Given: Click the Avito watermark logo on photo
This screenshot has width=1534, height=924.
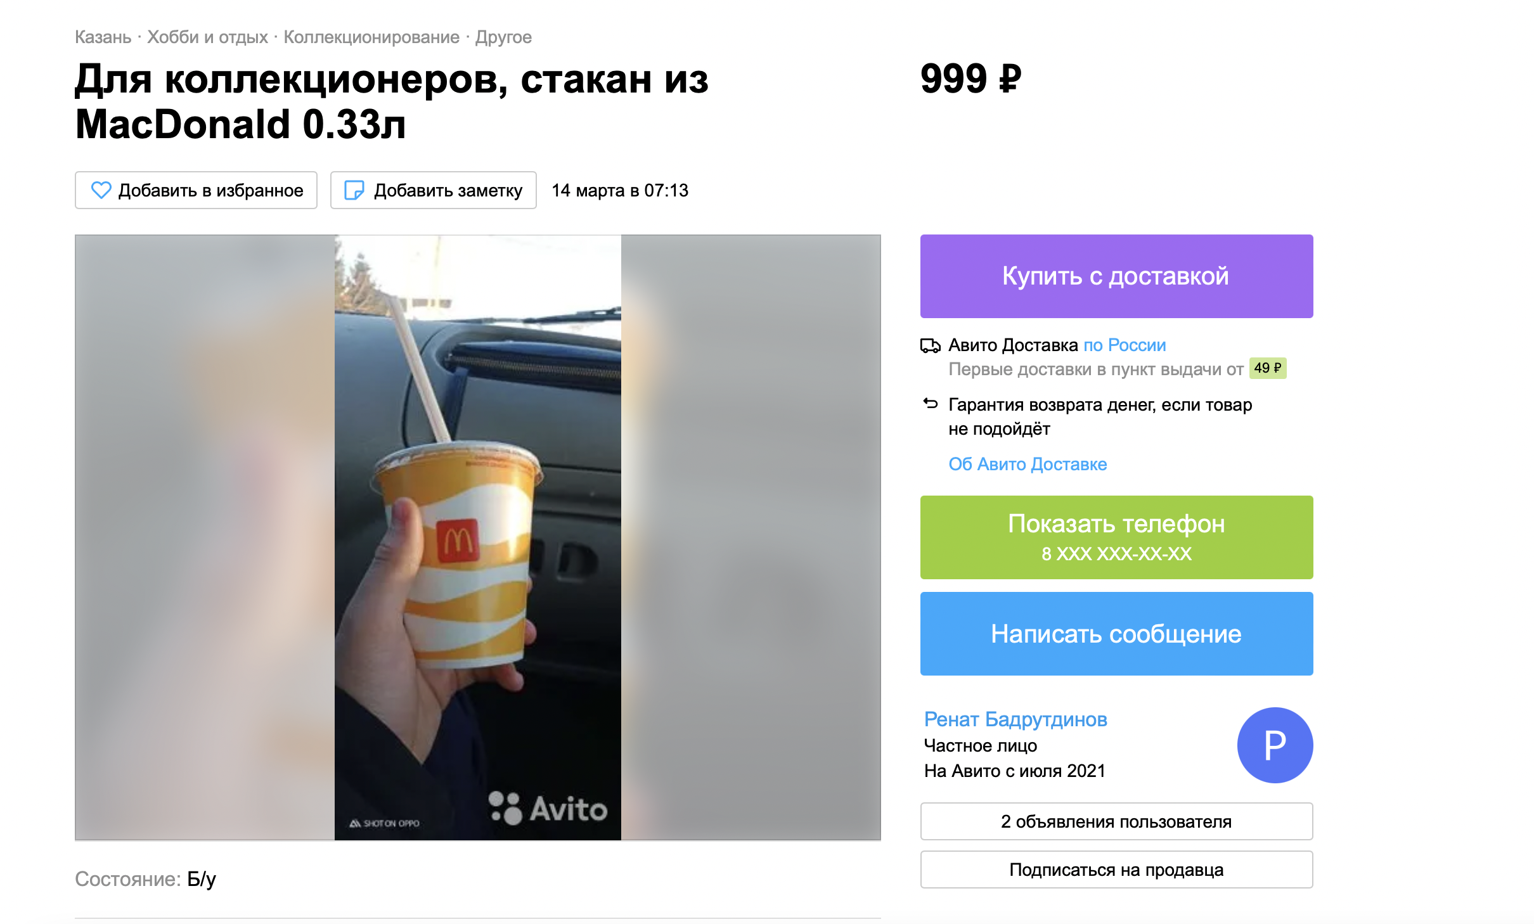Looking at the screenshot, I should click(548, 808).
